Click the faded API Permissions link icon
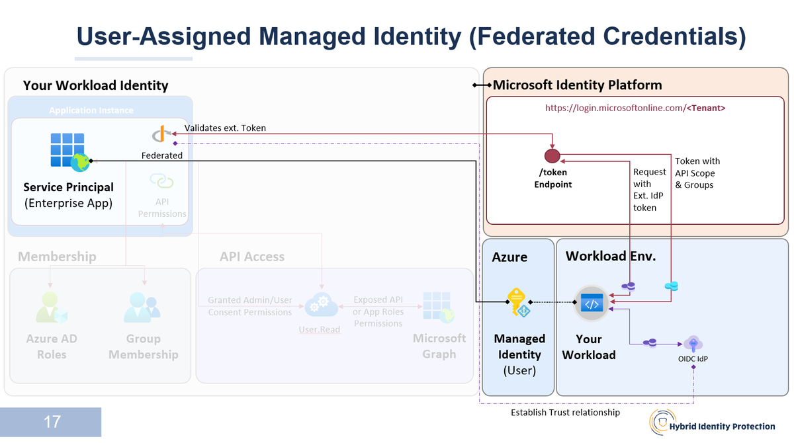The image size is (794, 443). 161,181
